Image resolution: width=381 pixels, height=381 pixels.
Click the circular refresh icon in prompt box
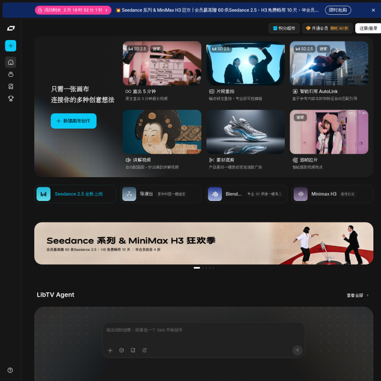pyautogui.click(x=144, y=350)
